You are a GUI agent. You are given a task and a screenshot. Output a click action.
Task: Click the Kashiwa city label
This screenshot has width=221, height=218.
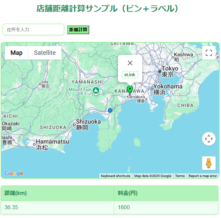point(183,57)
